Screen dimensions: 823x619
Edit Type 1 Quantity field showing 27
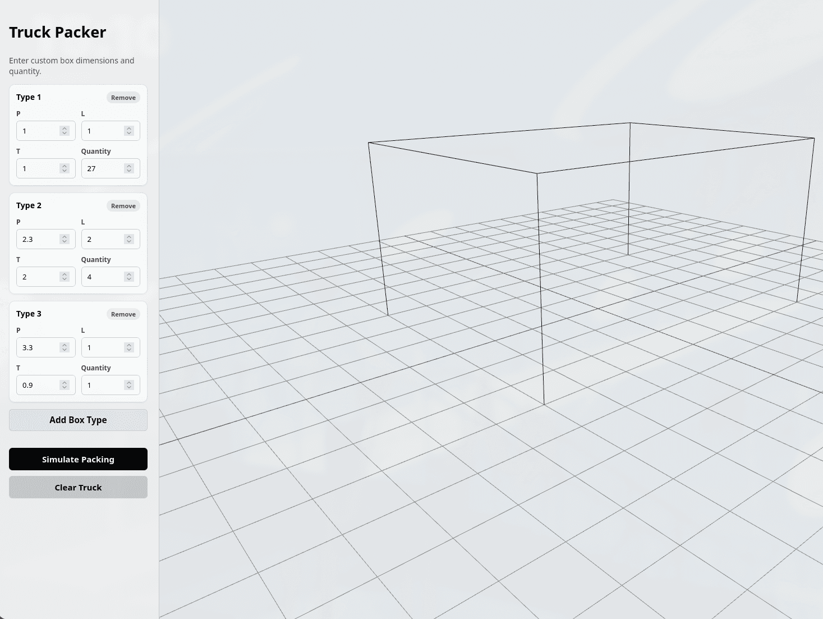point(111,168)
